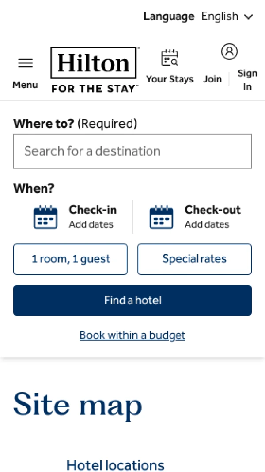Select the Check-in Add dates text
The width and height of the screenshot is (265, 472).
91,225
